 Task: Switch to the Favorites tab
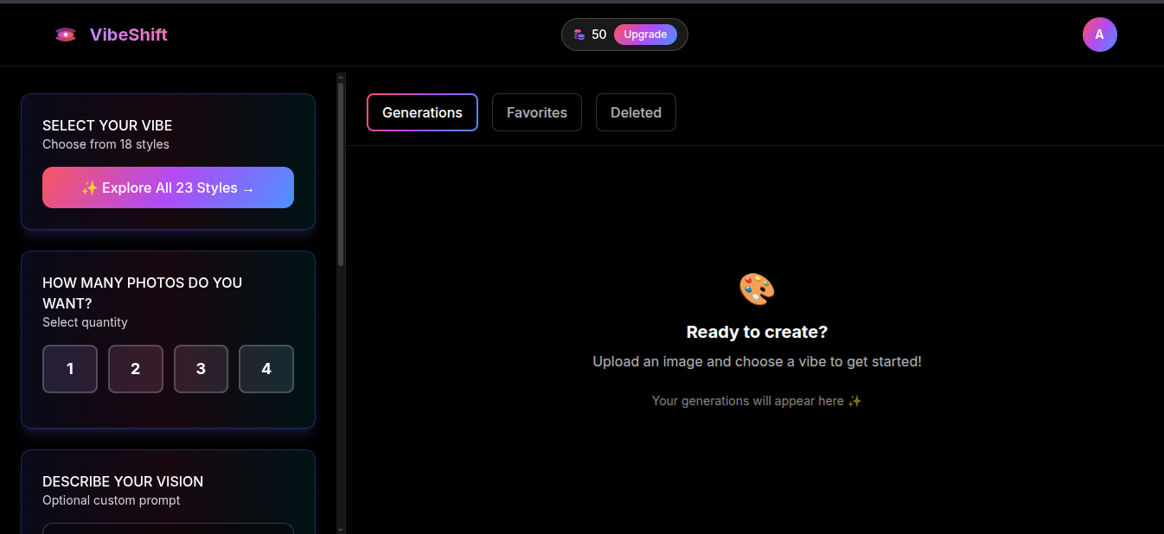point(537,112)
